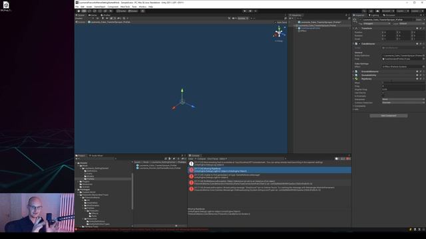
Task: Select the Rotate tool in toolbar
Action: tap(89, 11)
